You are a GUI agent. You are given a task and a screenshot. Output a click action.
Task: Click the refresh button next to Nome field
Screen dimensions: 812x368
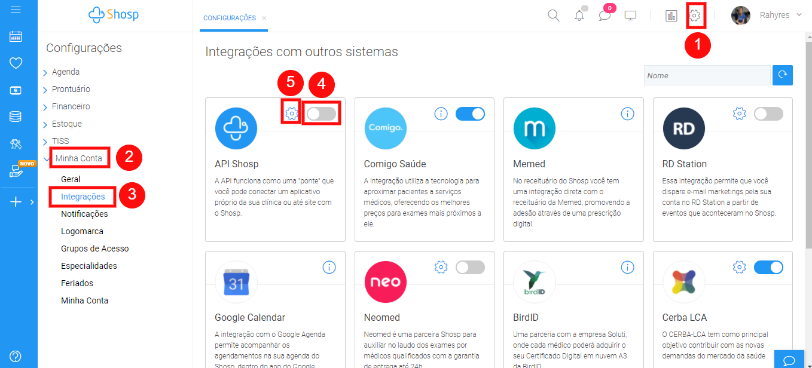[783, 75]
